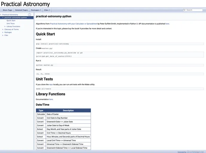Click 'Day, Month, and Year parts of Julian Date' cell
Image resolution: width=206 pixels, height=153 pixels.
68,129
